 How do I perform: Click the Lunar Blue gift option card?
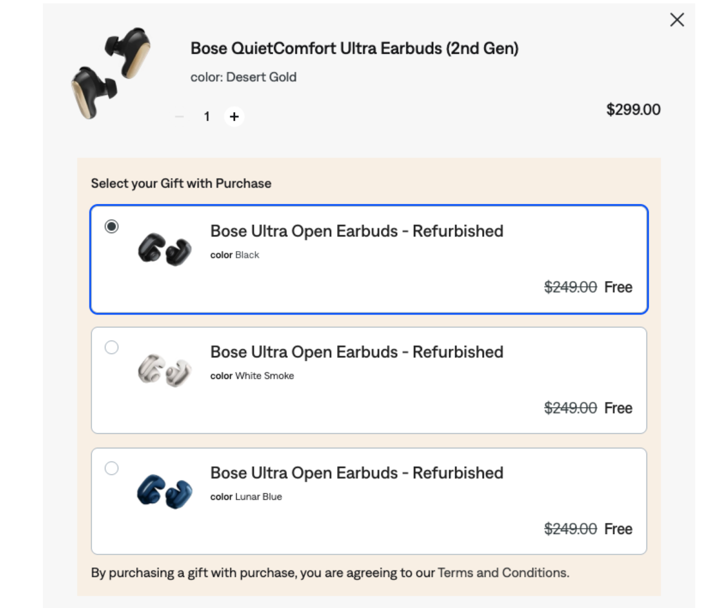[368, 500]
